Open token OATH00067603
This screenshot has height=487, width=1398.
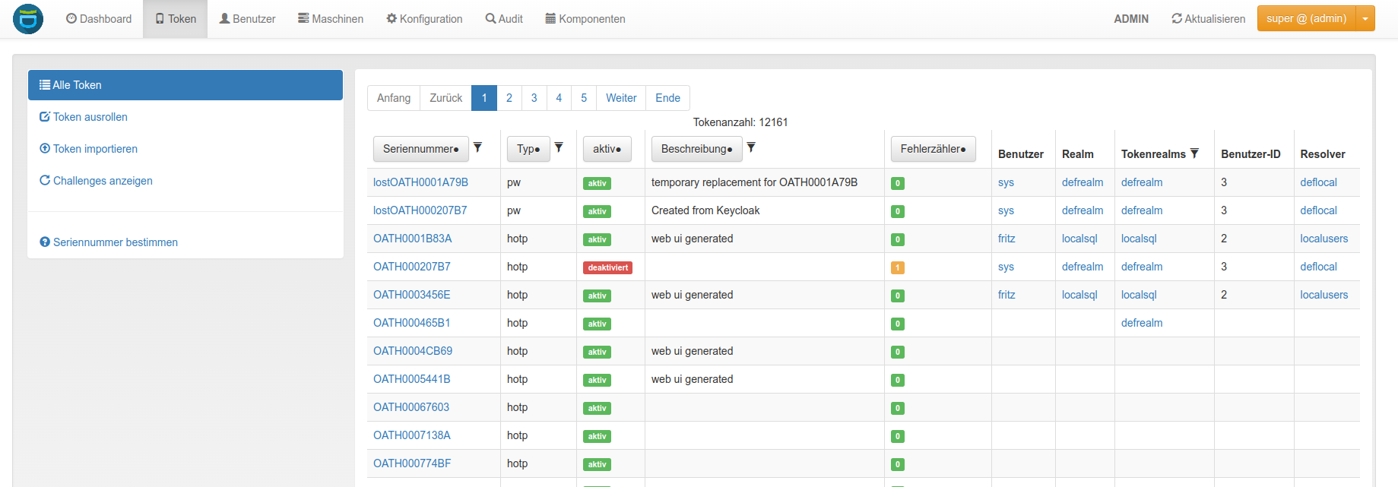pyautogui.click(x=411, y=407)
